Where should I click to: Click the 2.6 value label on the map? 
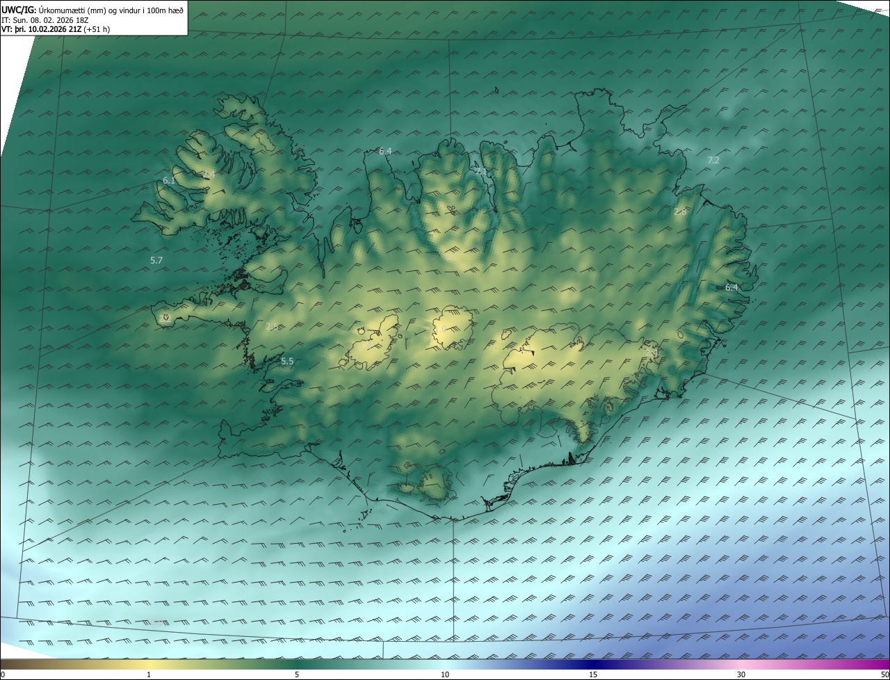[x=272, y=326]
